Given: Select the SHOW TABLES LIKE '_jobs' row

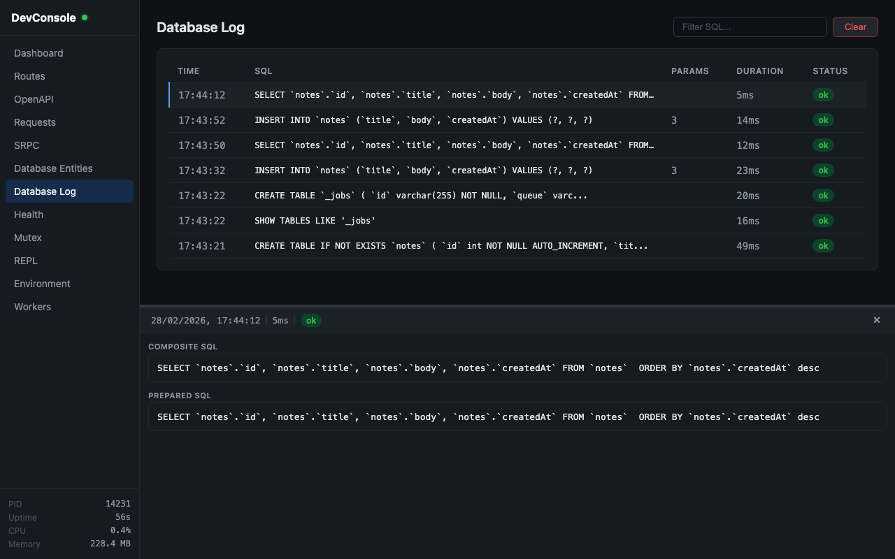Looking at the screenshot, I should pos(517,221).
